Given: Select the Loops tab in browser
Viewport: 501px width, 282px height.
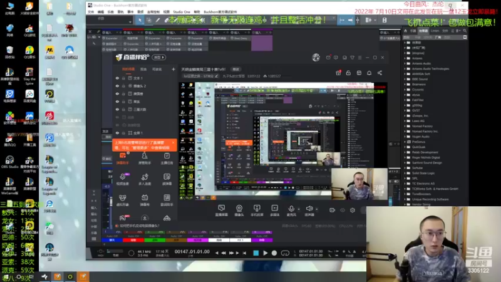Looking at the screenshot, I should coord(435,31).
